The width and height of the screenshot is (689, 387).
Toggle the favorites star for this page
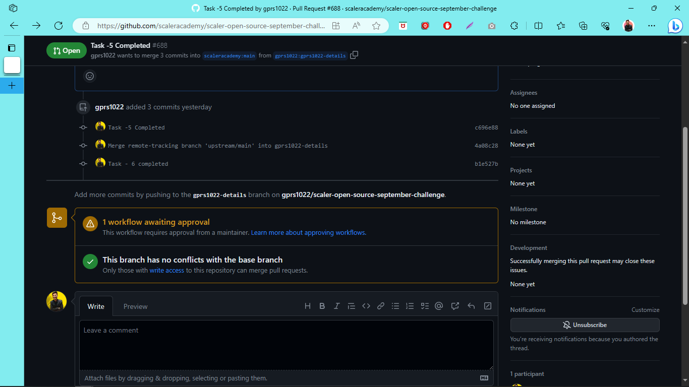[x=376, y=26]
